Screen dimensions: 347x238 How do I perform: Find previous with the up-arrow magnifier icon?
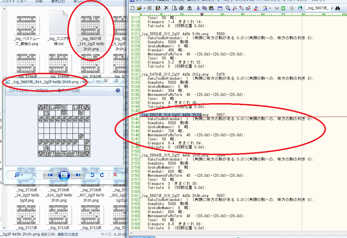(x=241, y=8)
